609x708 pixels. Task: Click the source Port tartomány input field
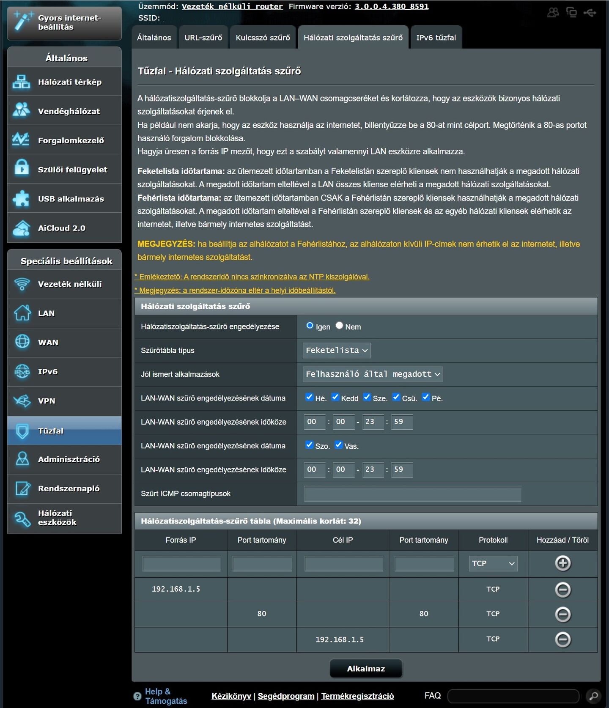pyautogui.click(x=262, y=564)
